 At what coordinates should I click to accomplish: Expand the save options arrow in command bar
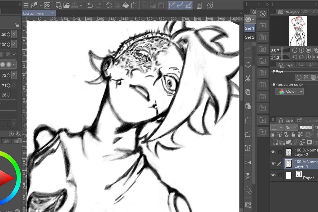point(81,6)
